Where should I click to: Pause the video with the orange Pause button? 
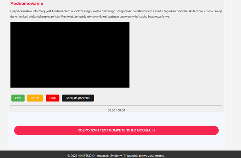click(35, 98)
